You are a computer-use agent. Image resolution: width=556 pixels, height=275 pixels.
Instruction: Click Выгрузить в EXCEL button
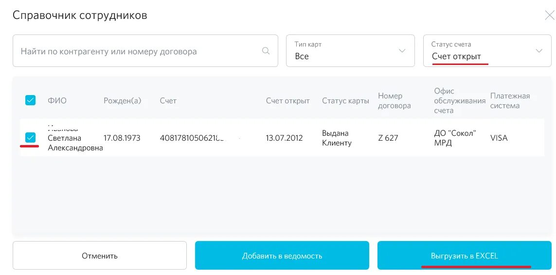[x=465, y=256]
